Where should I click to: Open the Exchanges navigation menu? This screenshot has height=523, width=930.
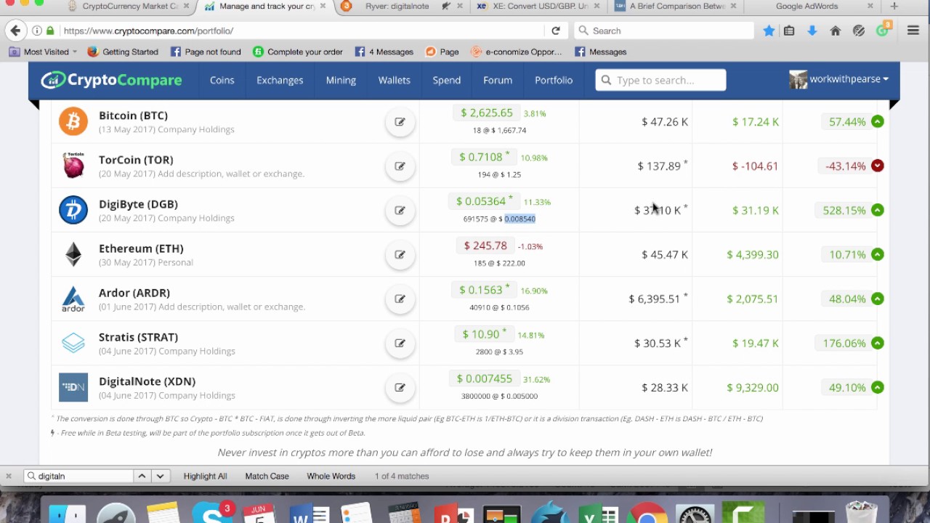pyautogui.click(x=280, y=80)
